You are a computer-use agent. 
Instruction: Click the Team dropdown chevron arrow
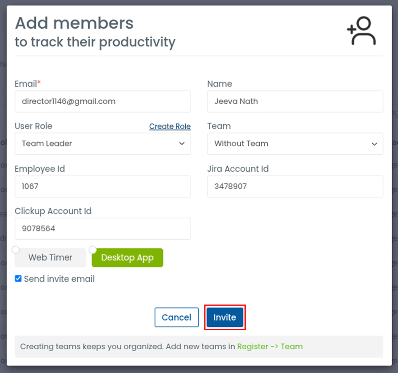point(374,144)
